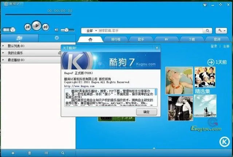The image size is (233, 157).
Task: Expand 默认列表 playlist
Action: tap(3, 46)
